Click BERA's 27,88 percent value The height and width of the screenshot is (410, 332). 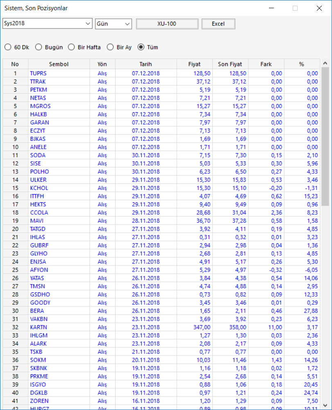point(311,311)
